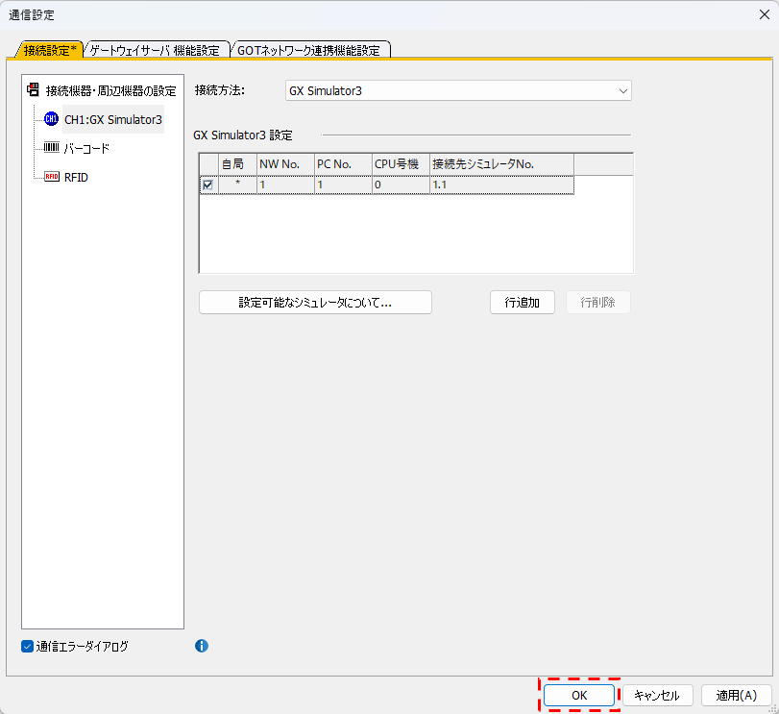The width and height of the screenshot is (779, 714).
Task: Click the CH1 channel icon in tree
Action: click(52, 119)
